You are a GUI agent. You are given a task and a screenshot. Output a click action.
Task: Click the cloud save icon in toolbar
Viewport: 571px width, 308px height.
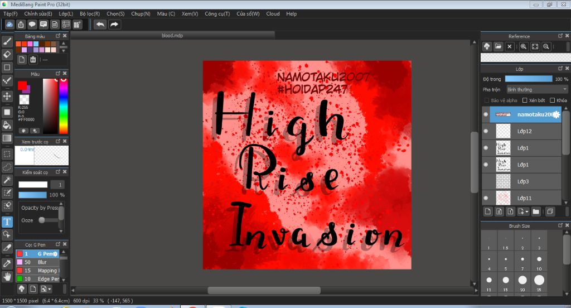coord(9,25)
